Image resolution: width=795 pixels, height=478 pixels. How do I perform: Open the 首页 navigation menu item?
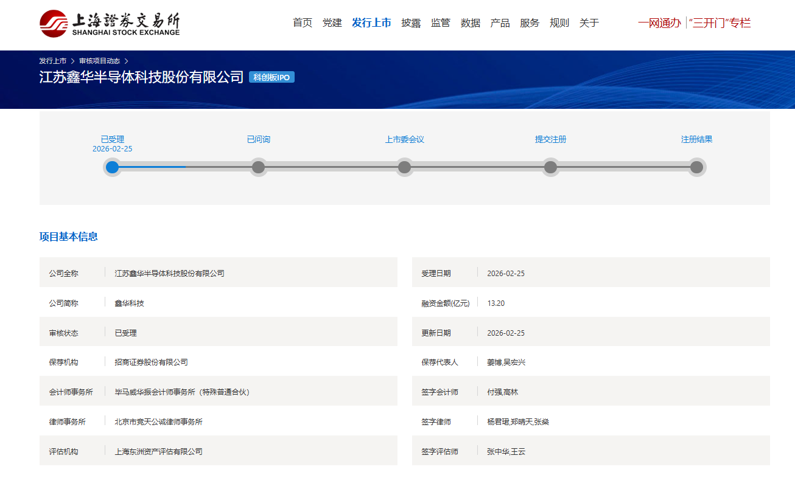coord(303,23)
